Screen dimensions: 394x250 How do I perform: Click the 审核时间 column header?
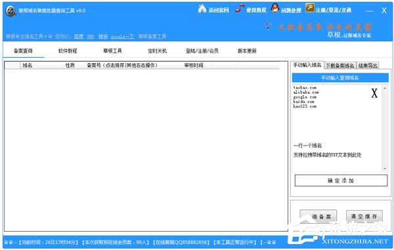tap(198, 65)
